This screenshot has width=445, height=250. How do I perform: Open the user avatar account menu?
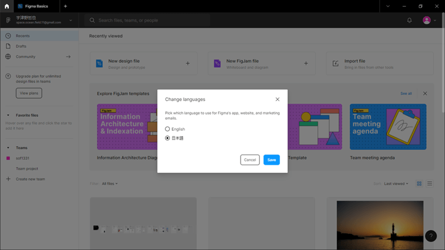coord(426,20)
